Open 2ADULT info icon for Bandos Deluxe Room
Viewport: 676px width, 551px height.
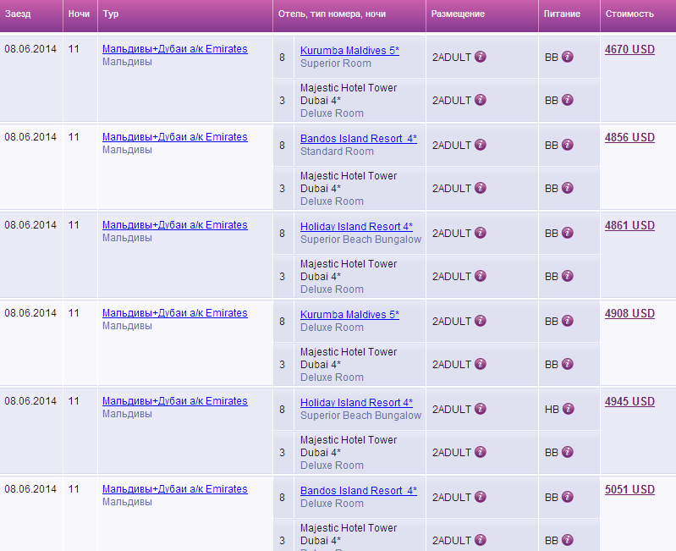(481, 497)
